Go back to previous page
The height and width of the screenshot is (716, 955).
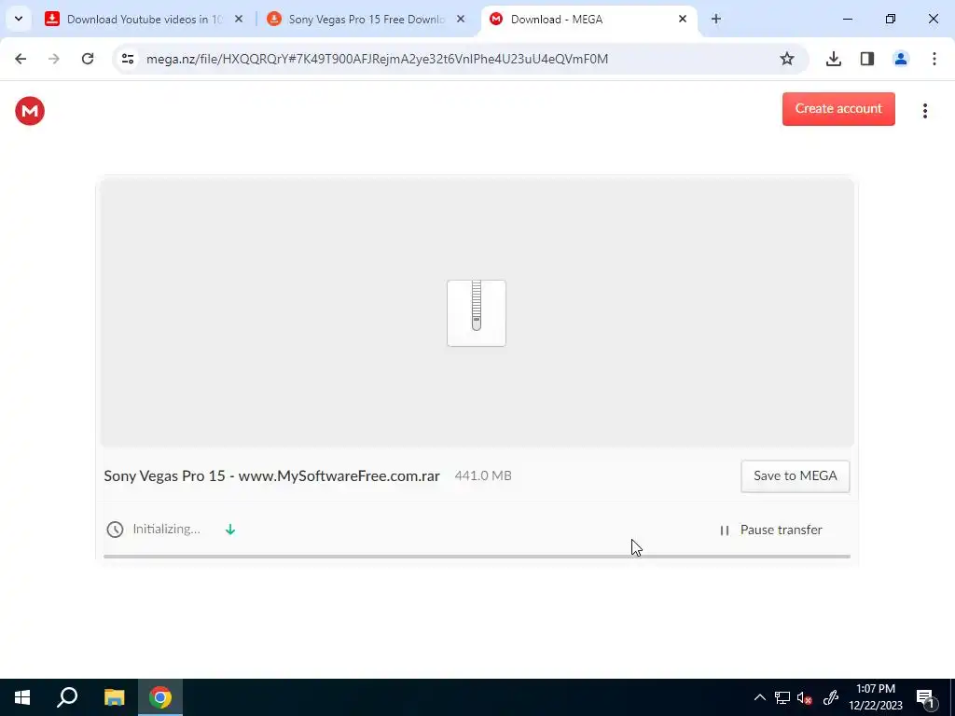point(21,59)
